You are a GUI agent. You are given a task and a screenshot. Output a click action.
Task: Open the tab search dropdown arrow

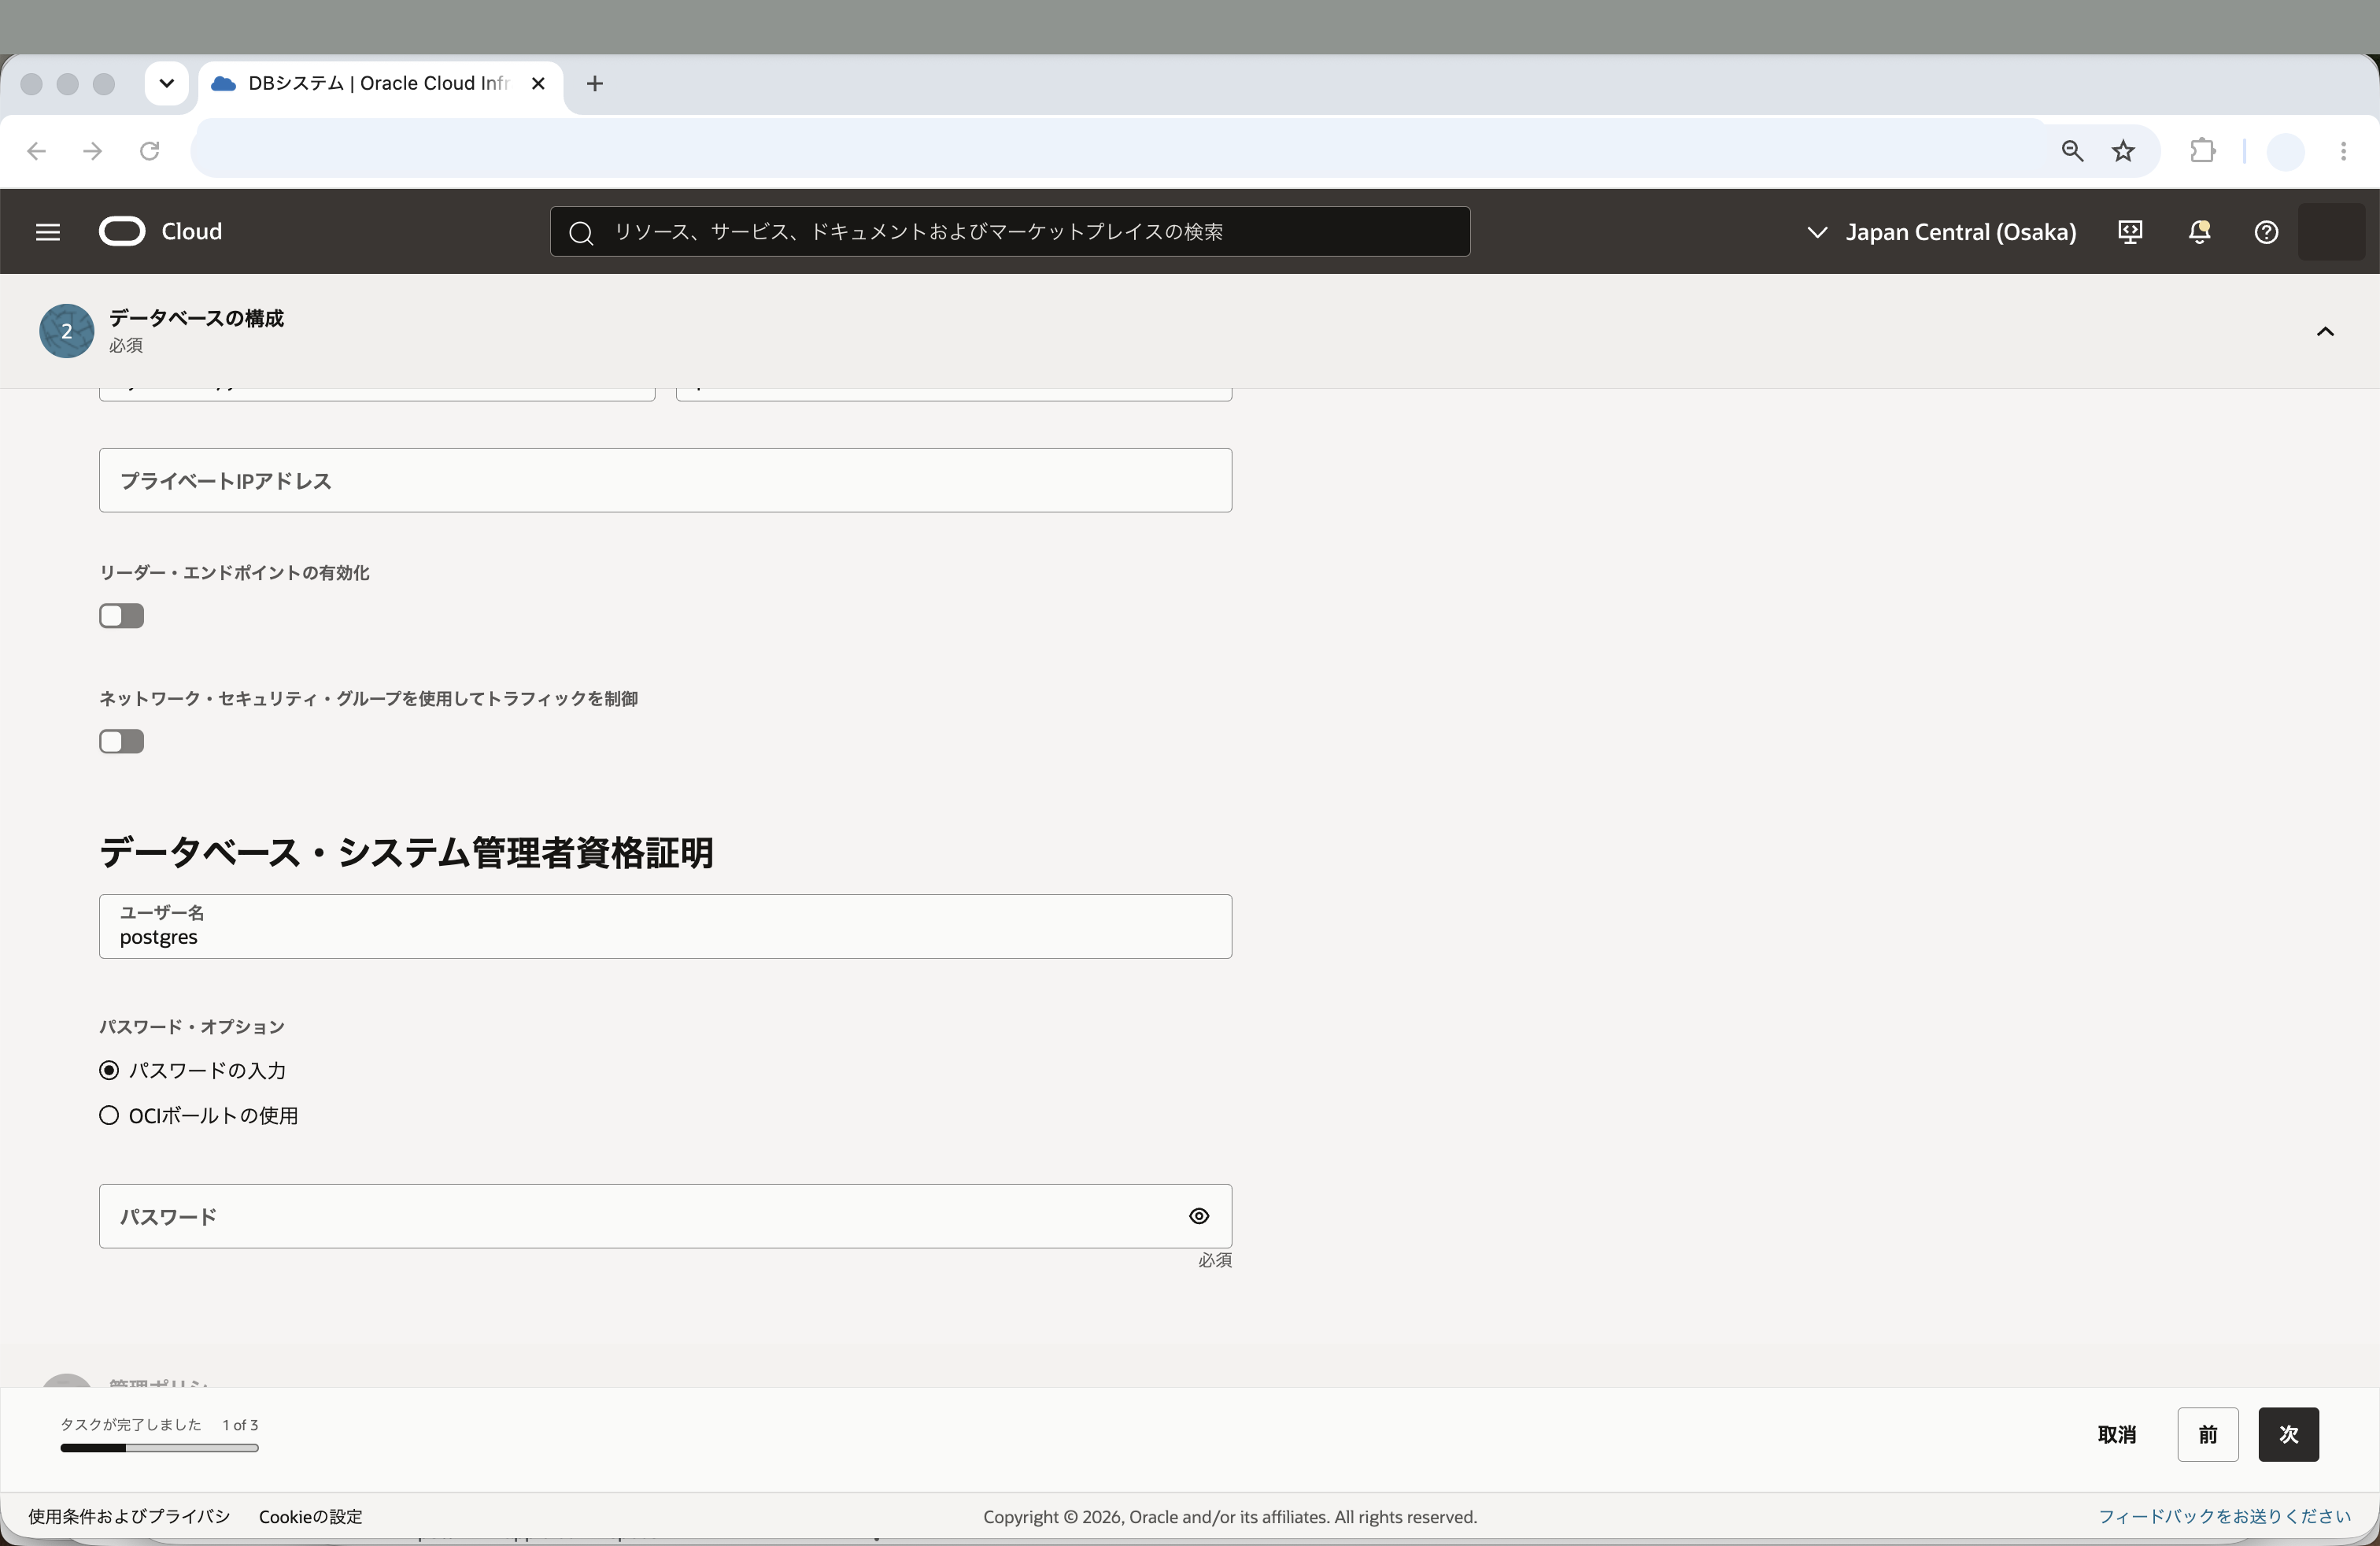[x=167, y=84]
